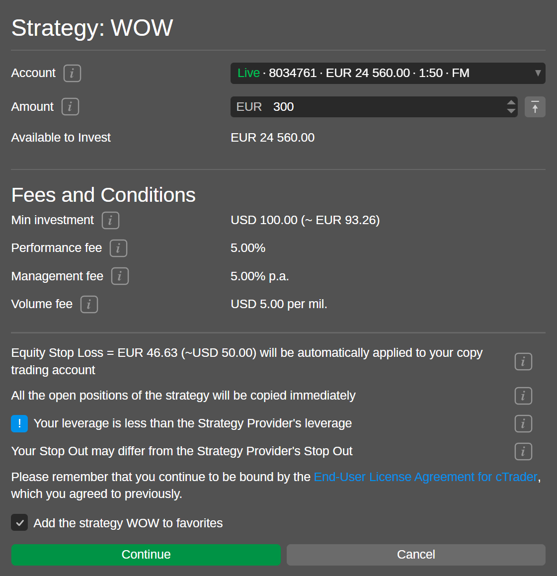Open info icon for Stop Out notice
Viewport: 557px width, 576px height.
pos(523,452)
